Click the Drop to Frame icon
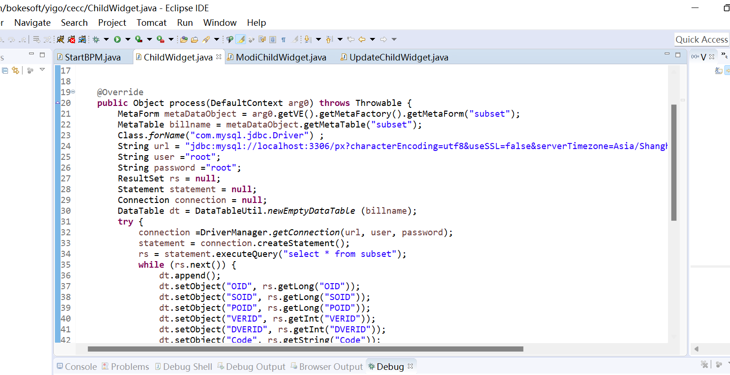Viewport: 730px width, 375px height. (x=36, y=39)
